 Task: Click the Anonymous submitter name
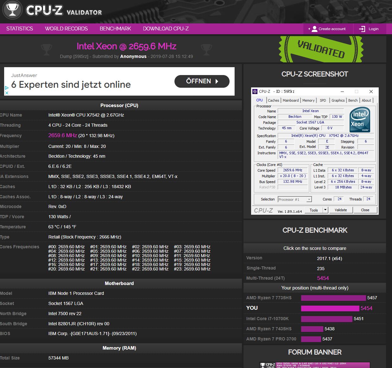[133, 56]
